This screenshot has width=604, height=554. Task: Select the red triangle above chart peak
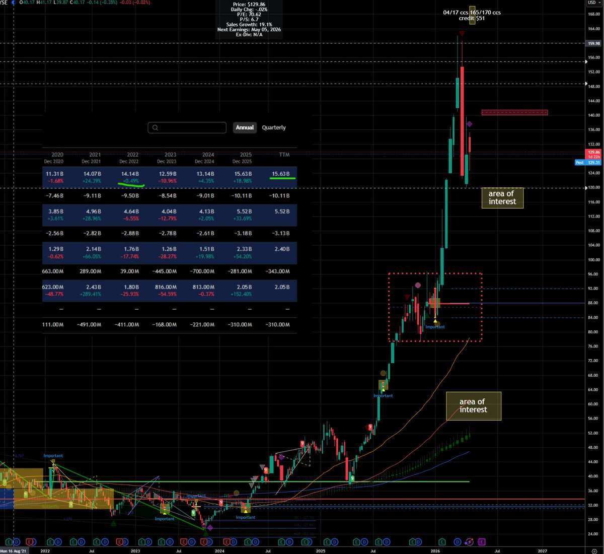462,34
